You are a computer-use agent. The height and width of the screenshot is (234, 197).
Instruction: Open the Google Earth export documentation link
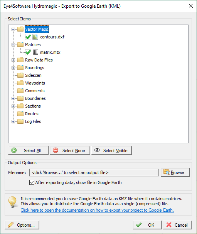(97, 210)
